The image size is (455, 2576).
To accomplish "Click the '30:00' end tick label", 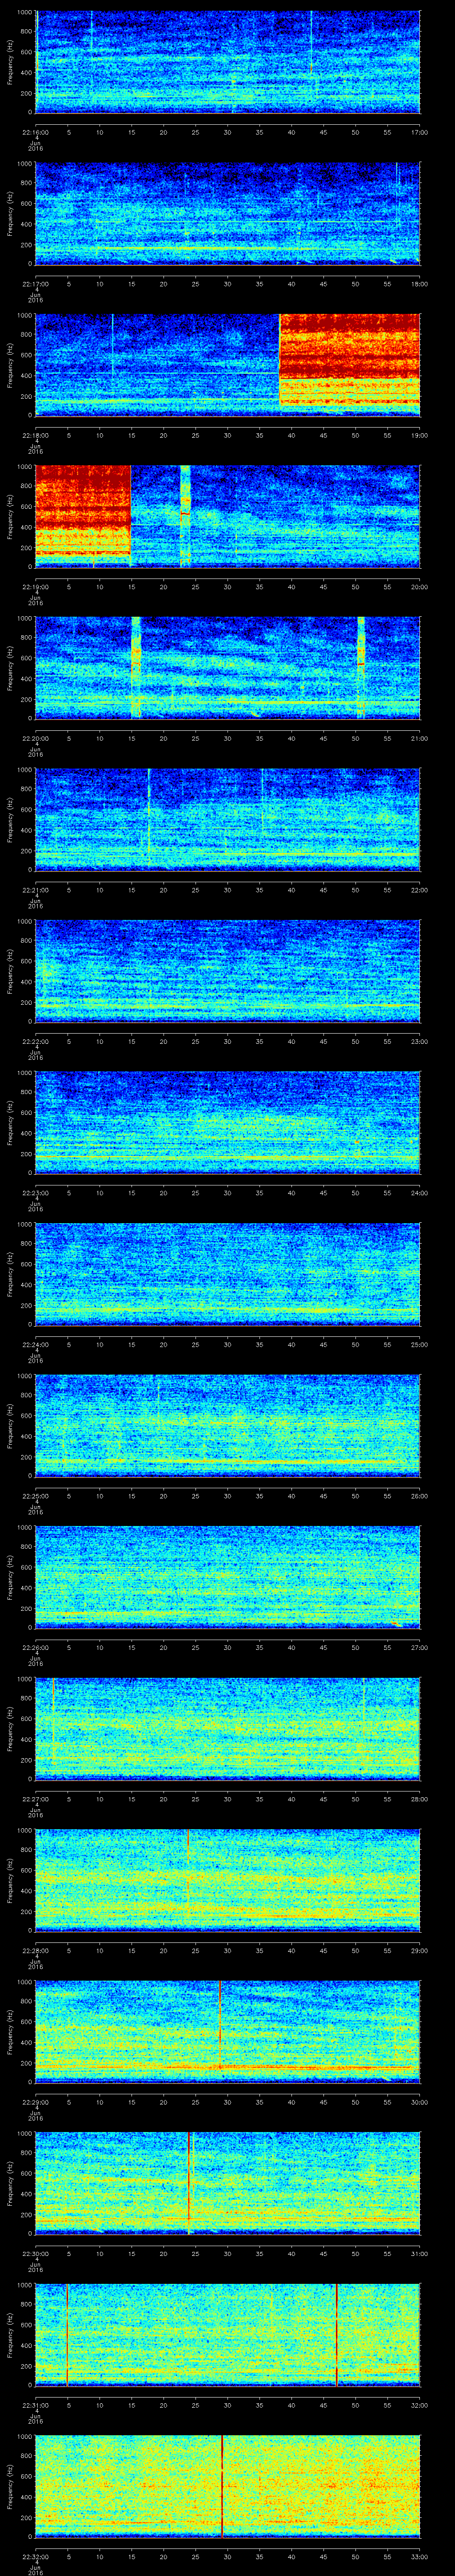I will pos(419,2101).
